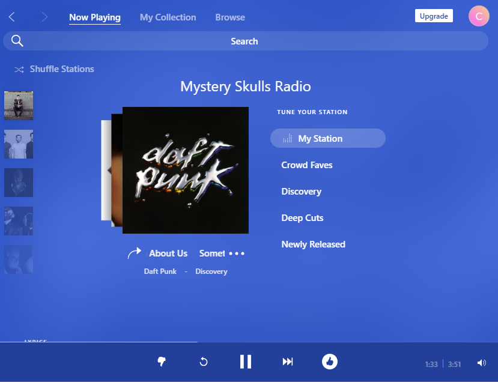Toggle Shuffle Stations
This screenshot has width=498, height=382.
tap(55, 69)
